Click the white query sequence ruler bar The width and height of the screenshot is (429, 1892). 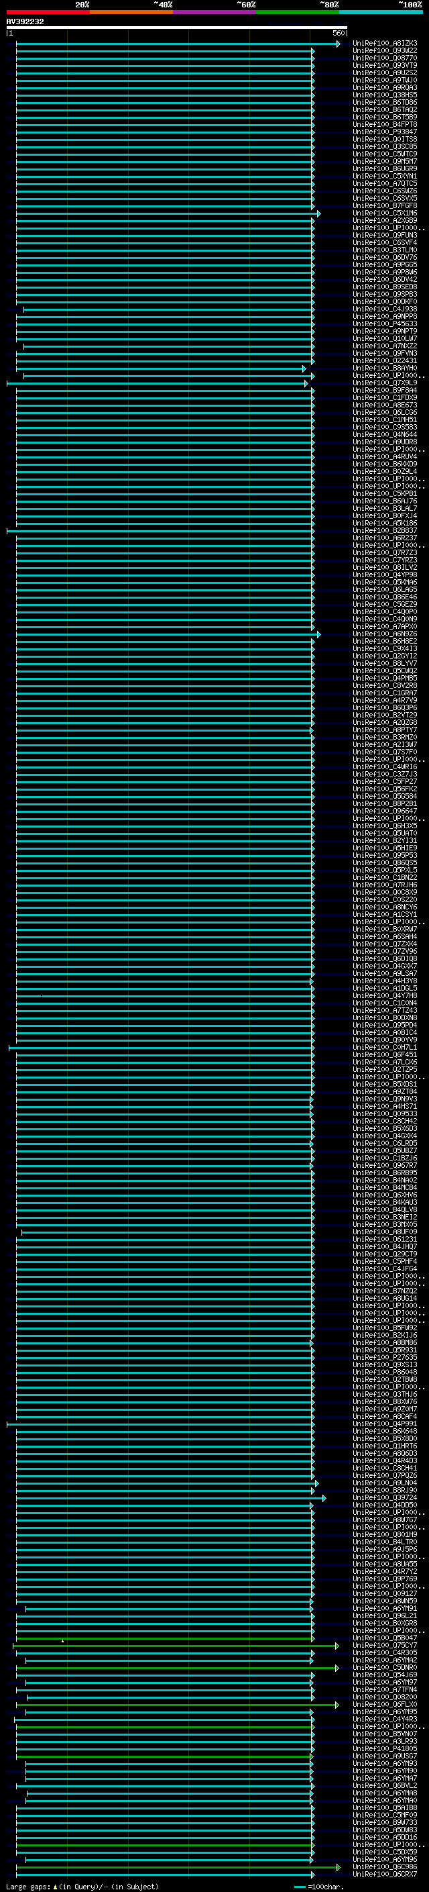(177, 27)
